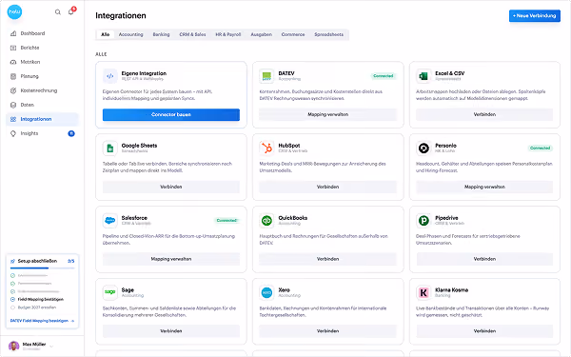
Task: Click Mapping verwalten on the Salesforce card
Action: pyautogui.click(x=171, y=259)
